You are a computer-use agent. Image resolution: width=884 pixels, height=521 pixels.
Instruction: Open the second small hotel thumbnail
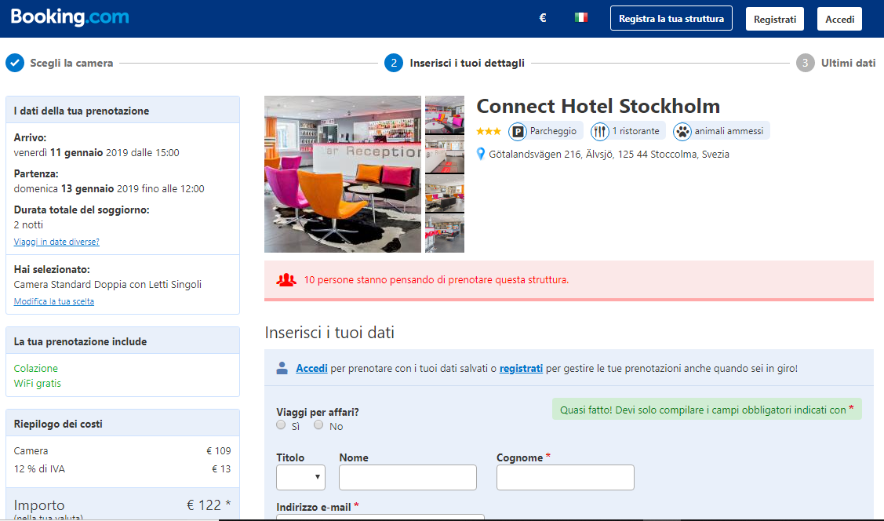(445, 154)
